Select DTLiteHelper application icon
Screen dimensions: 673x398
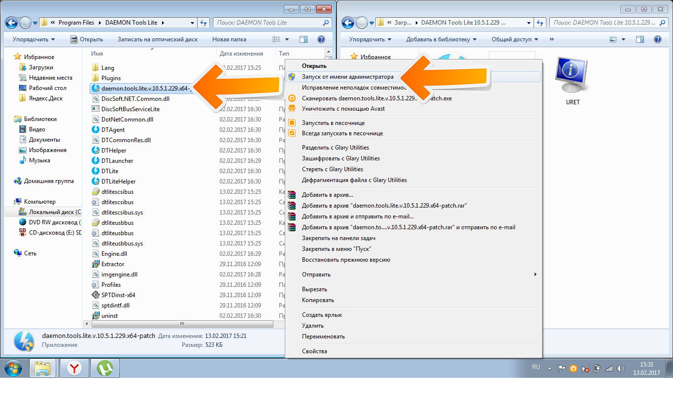coord(96,182)
